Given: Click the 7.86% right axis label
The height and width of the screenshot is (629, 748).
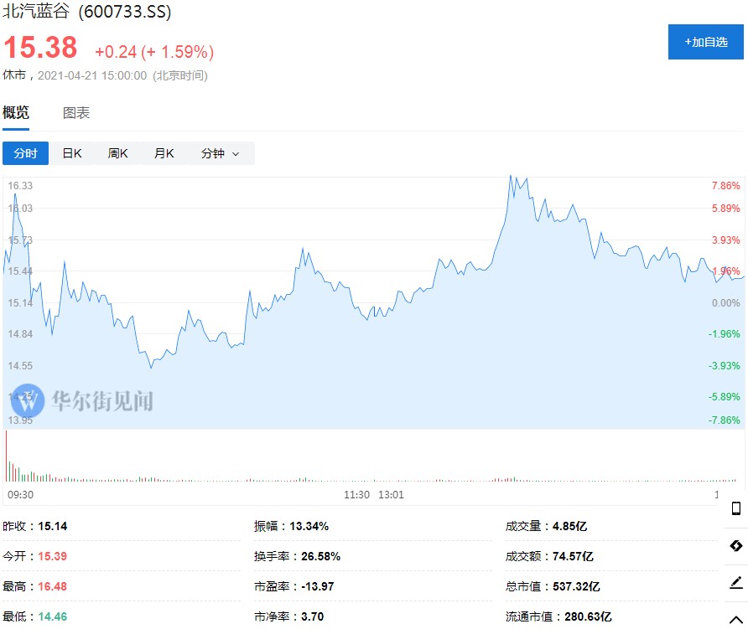Looking at the screenshot, I should pos(725,185).
